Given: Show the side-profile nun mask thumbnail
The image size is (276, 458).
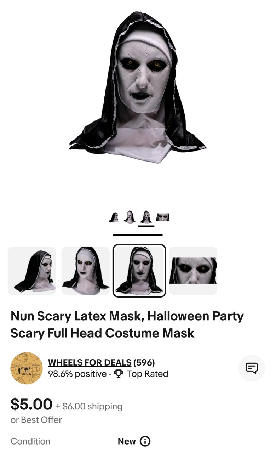Looking at the screenshot, I should (x=32, y=271).
